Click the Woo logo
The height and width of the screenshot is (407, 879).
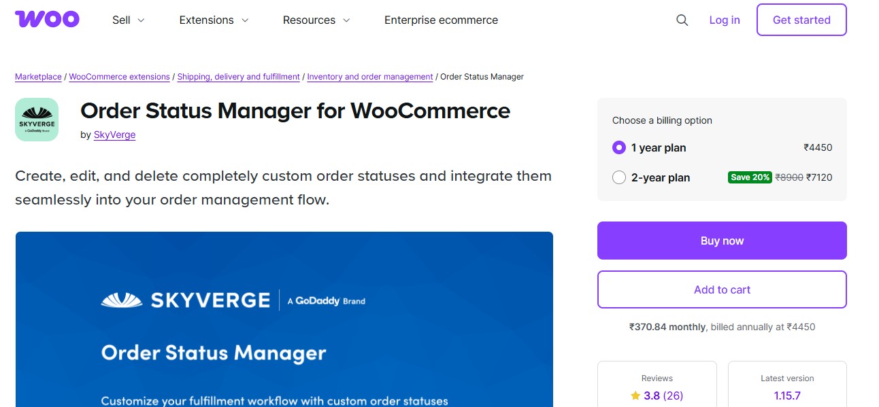click(x=47, y=18)
